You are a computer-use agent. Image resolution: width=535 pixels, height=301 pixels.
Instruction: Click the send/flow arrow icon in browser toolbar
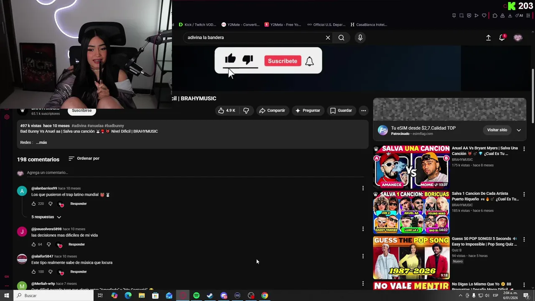click(476, 15)
